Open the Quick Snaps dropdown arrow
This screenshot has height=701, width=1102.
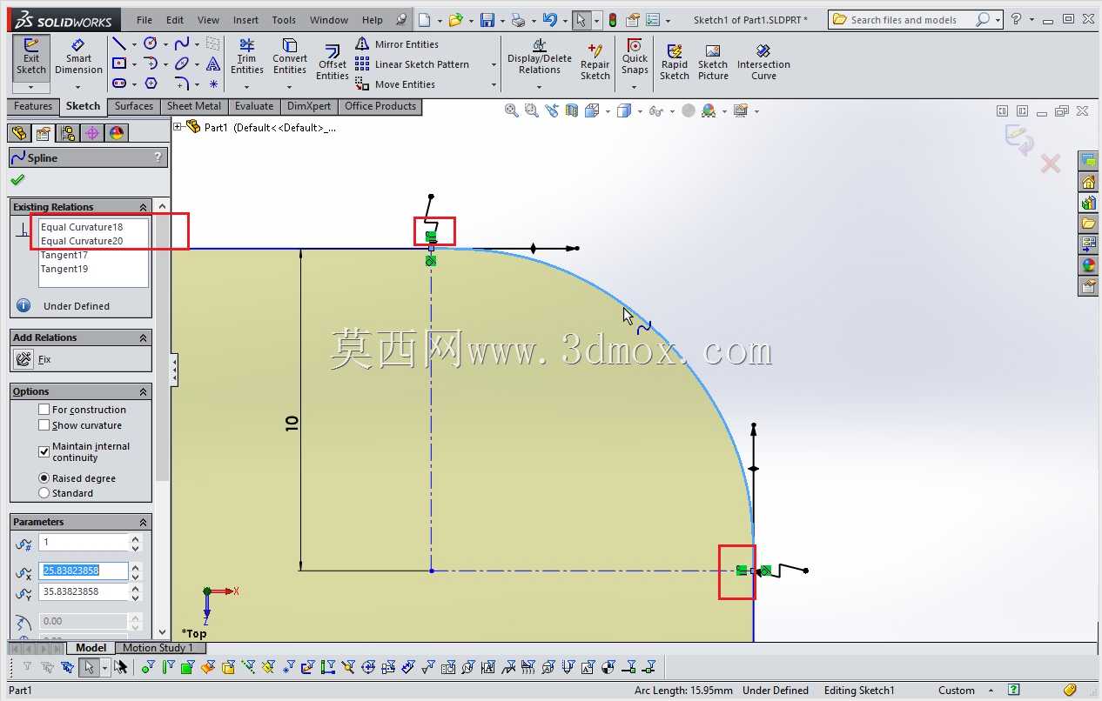pos(635,87)
